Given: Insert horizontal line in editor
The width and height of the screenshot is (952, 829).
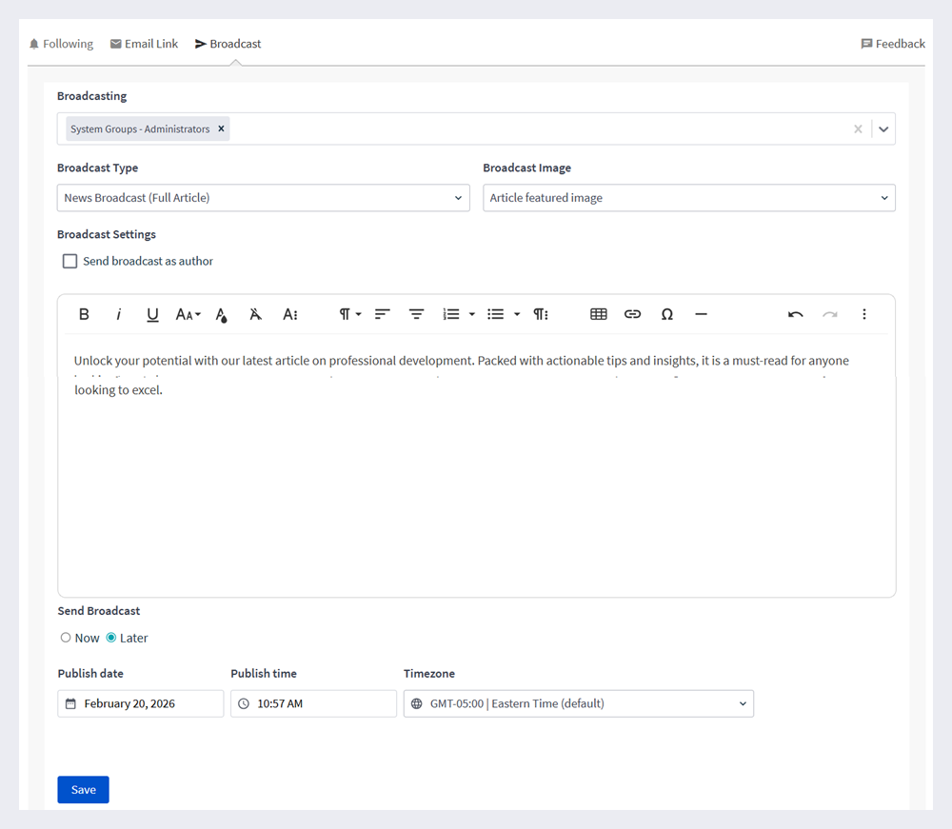Looking at the screenshot, I should tap(701, 314).
